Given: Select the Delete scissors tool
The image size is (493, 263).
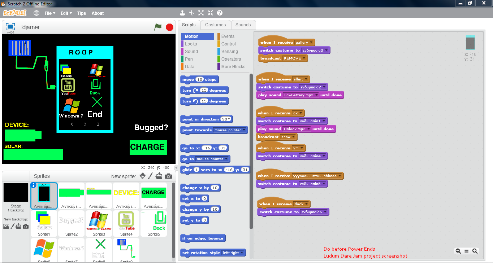Looking at the screenshot, I should click(192, 13).
